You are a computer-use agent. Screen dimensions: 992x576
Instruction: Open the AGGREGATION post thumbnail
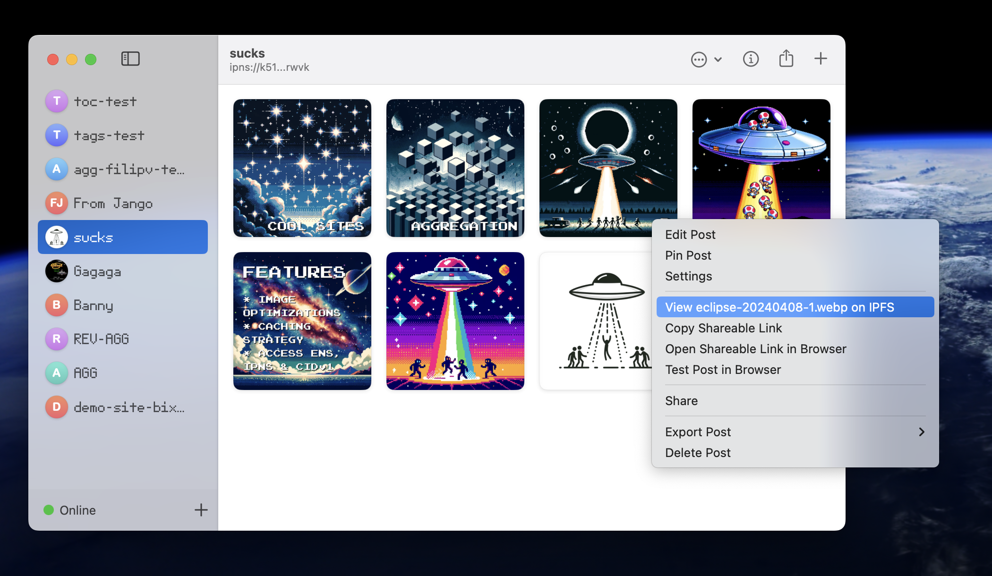point(455,168)
